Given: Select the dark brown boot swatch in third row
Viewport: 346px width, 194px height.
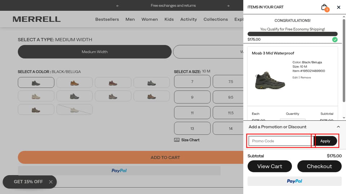Looking at the screenshot, I should click(x=36, y=109).
